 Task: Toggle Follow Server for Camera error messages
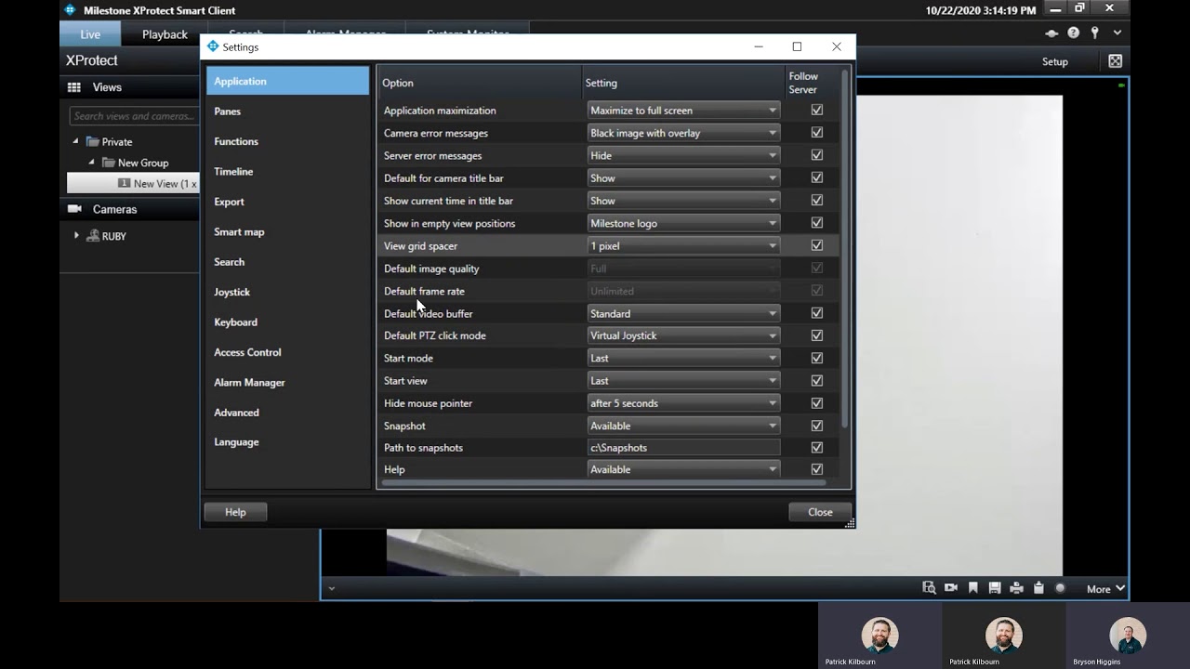[x=817, y=133]
